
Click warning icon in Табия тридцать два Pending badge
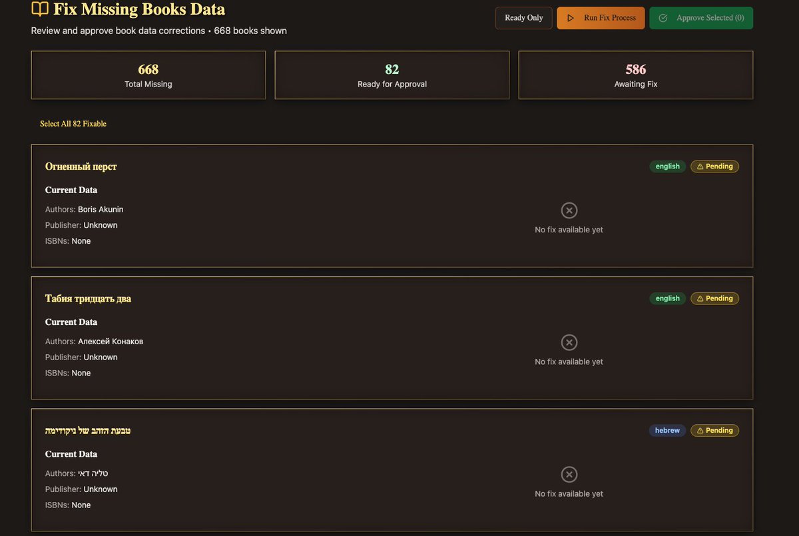point(700,298)
